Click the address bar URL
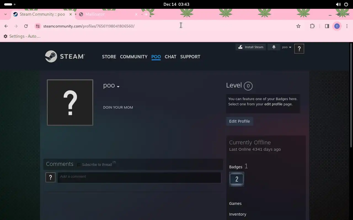 click(x=89, y=26)
